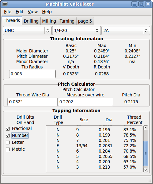Click the Tip Radius 0.005 input field
The width and height of the screenshot is (153, 184).
(x=32, y=74)
